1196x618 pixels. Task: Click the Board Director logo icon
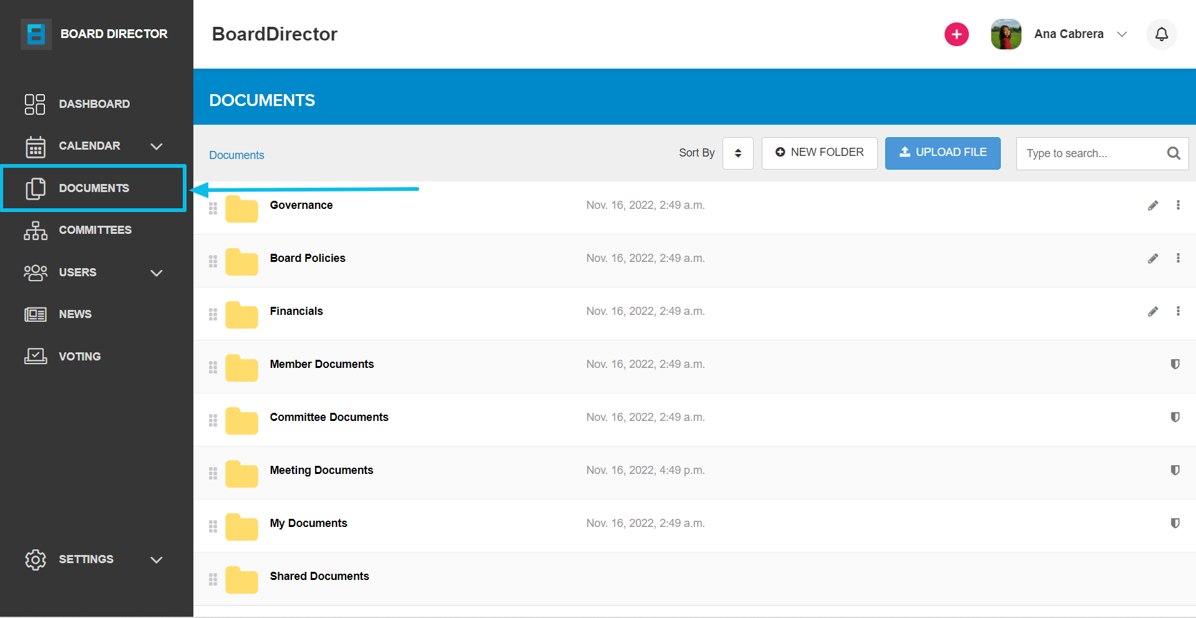coord(36,34)
